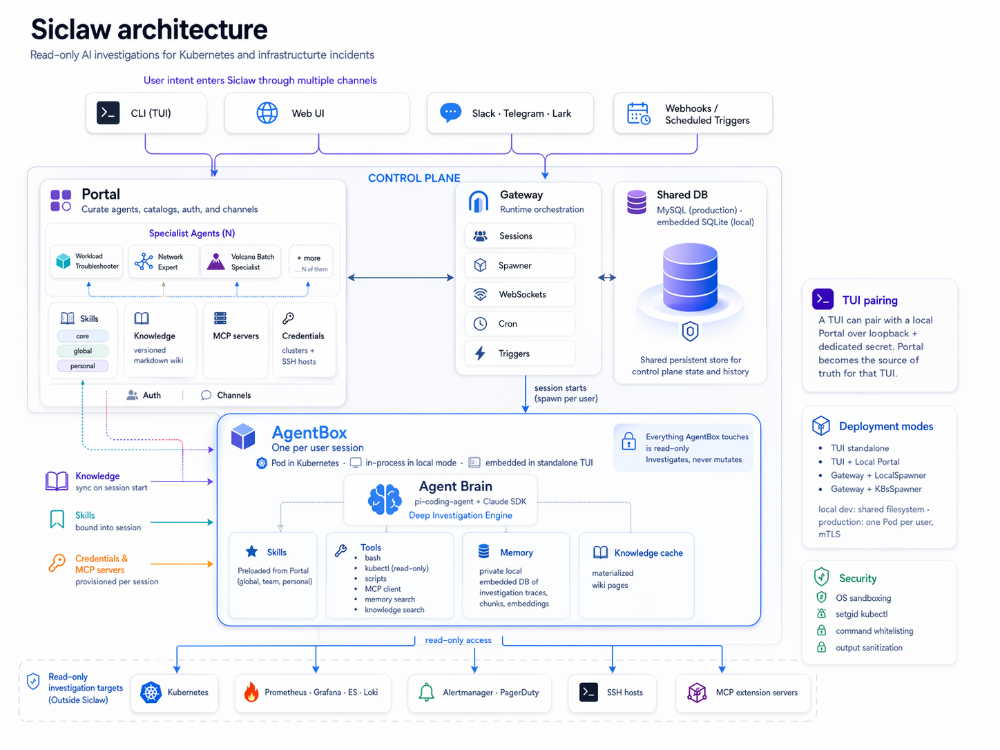Click the Triggers lightning bolt icon
The width and height of the screenshot is (1000, 750).
tap(480, 353)
